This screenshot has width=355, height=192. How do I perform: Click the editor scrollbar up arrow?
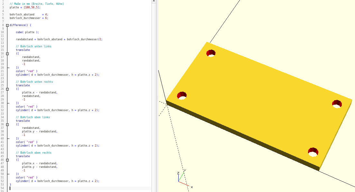point(154,2)
